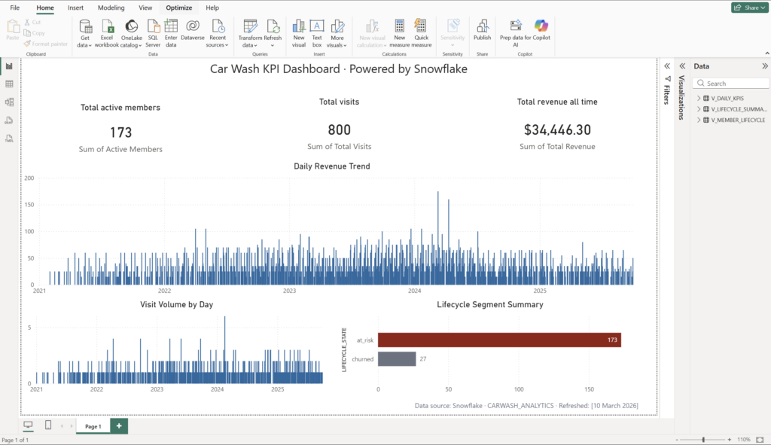Expand the V_DAILY_KPIS table
The image size is (771, 445).
699,99
